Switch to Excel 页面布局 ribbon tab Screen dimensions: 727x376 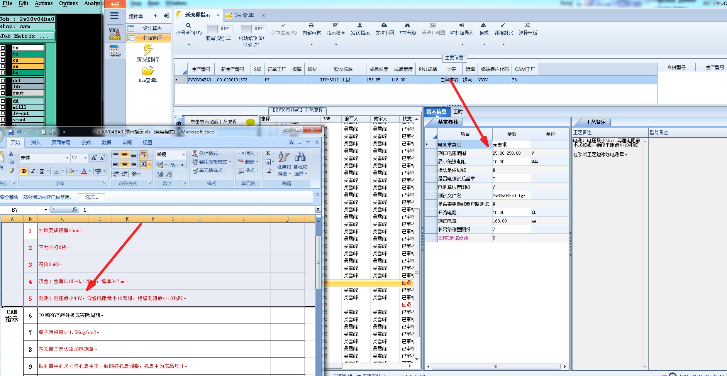[61, 143]
